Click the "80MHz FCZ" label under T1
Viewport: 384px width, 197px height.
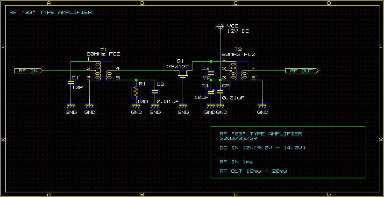tap(103, 54)
